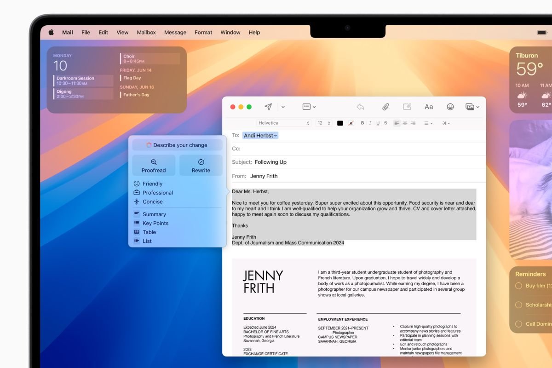Open the View menu
The height and width of the screenshot is (368, 552).
[122, 33]
